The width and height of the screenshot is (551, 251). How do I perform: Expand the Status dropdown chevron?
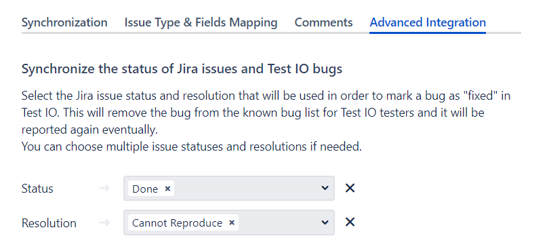coord(325,188)
